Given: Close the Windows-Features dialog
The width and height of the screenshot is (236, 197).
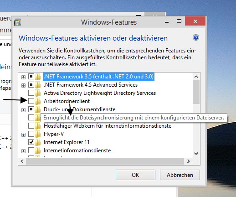Looking at the screenshot, I should pos(195,21).
